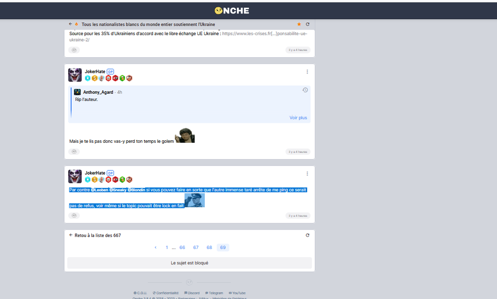Click the smiley icon in the footer divider
The height and width of the screenshot is (299, 497).
189,282
